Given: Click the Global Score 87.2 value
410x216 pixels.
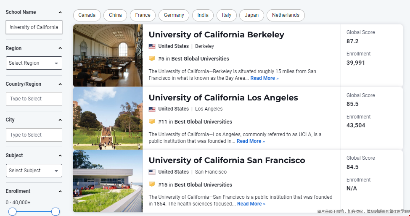Looking at the screenshot, I should 352,41.
